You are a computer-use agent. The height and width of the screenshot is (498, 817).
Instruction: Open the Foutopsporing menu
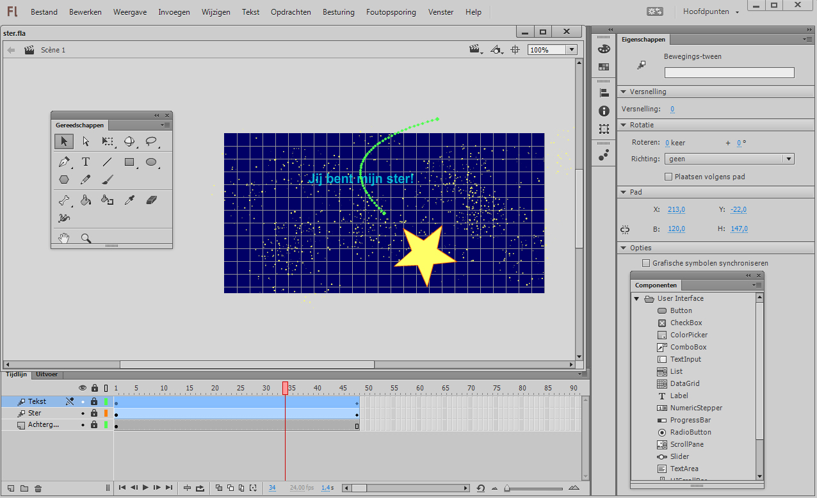pos(391,12)
